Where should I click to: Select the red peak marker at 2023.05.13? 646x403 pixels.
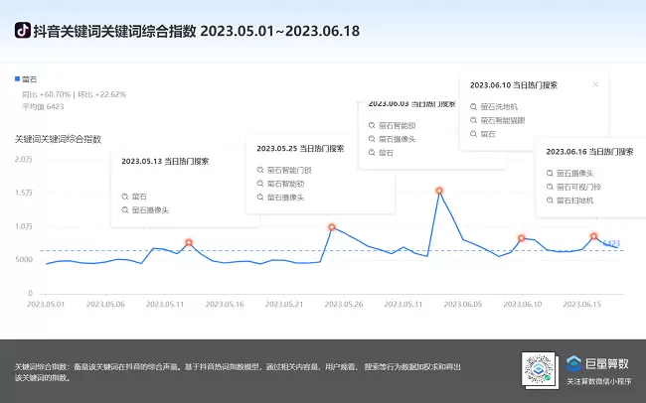point(189,242)
